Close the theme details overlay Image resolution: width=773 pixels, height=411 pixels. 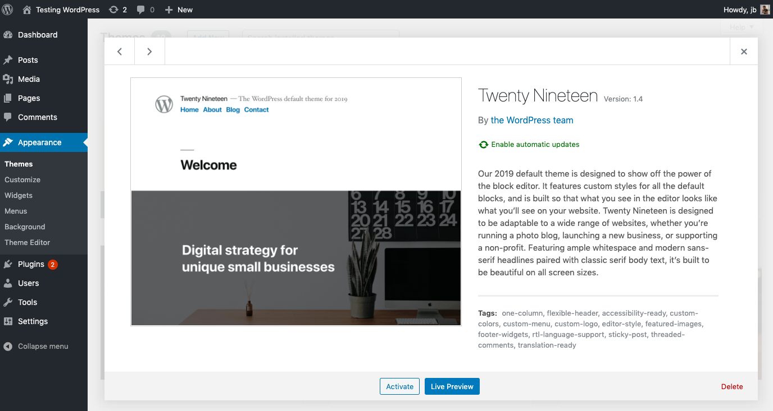744,52
